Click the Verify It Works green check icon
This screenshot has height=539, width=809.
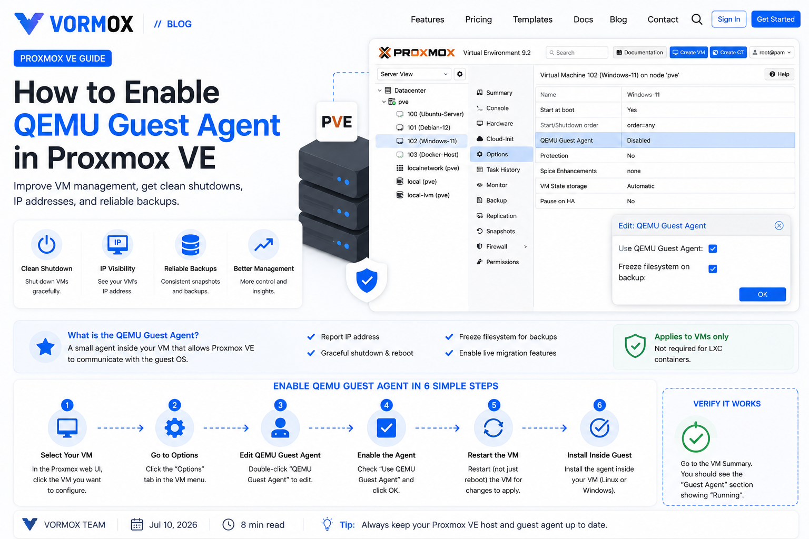[x=696, y=437]
